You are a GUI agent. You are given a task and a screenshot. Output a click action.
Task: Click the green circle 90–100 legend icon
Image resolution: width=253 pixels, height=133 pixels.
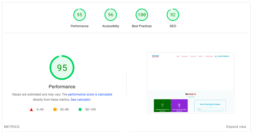point(80,109)
